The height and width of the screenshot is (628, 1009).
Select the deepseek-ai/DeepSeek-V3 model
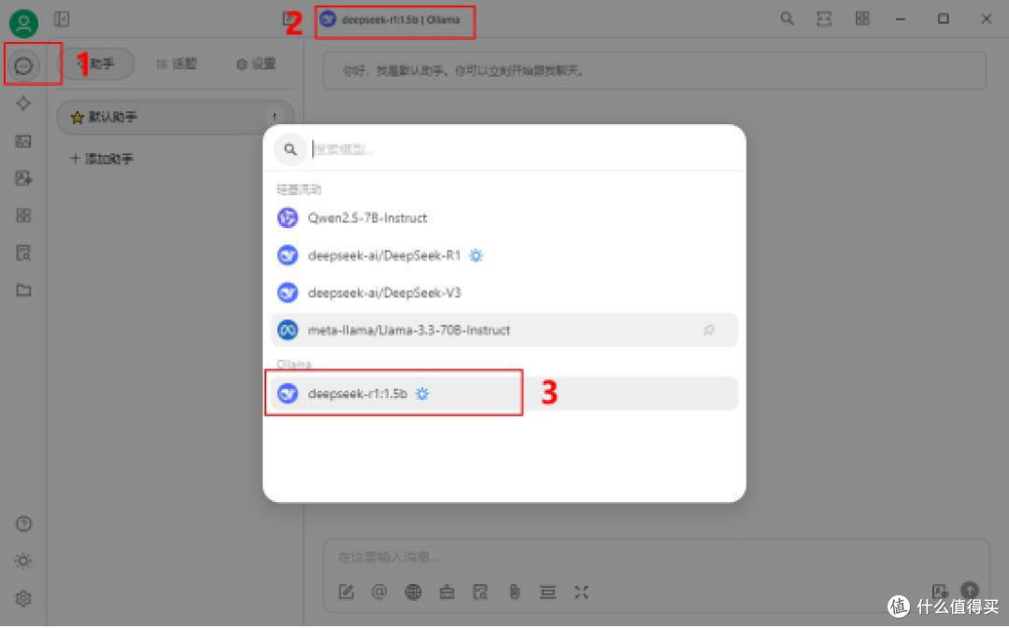(x=504, y=293)
